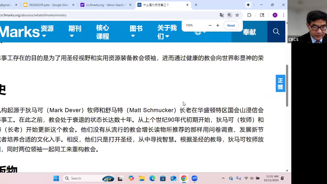Close the Gmail tab
The height and width of the screenshot is (184, 327).
16,5
